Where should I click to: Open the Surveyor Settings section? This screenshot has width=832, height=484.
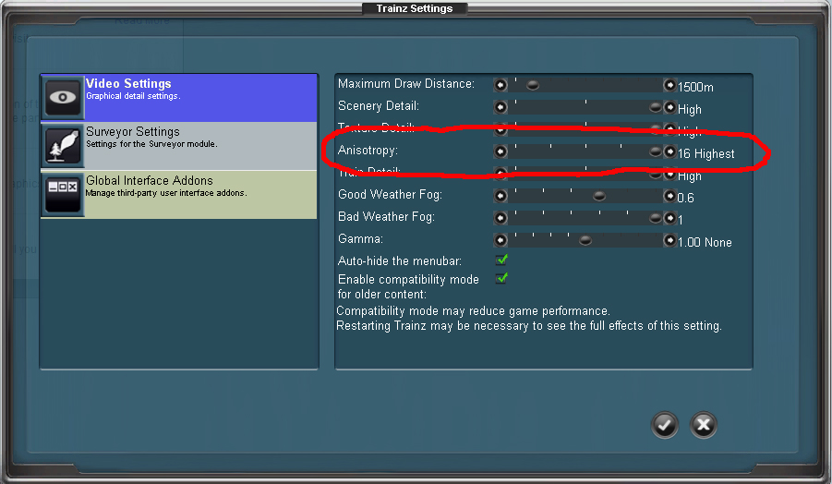coord(199,146)
